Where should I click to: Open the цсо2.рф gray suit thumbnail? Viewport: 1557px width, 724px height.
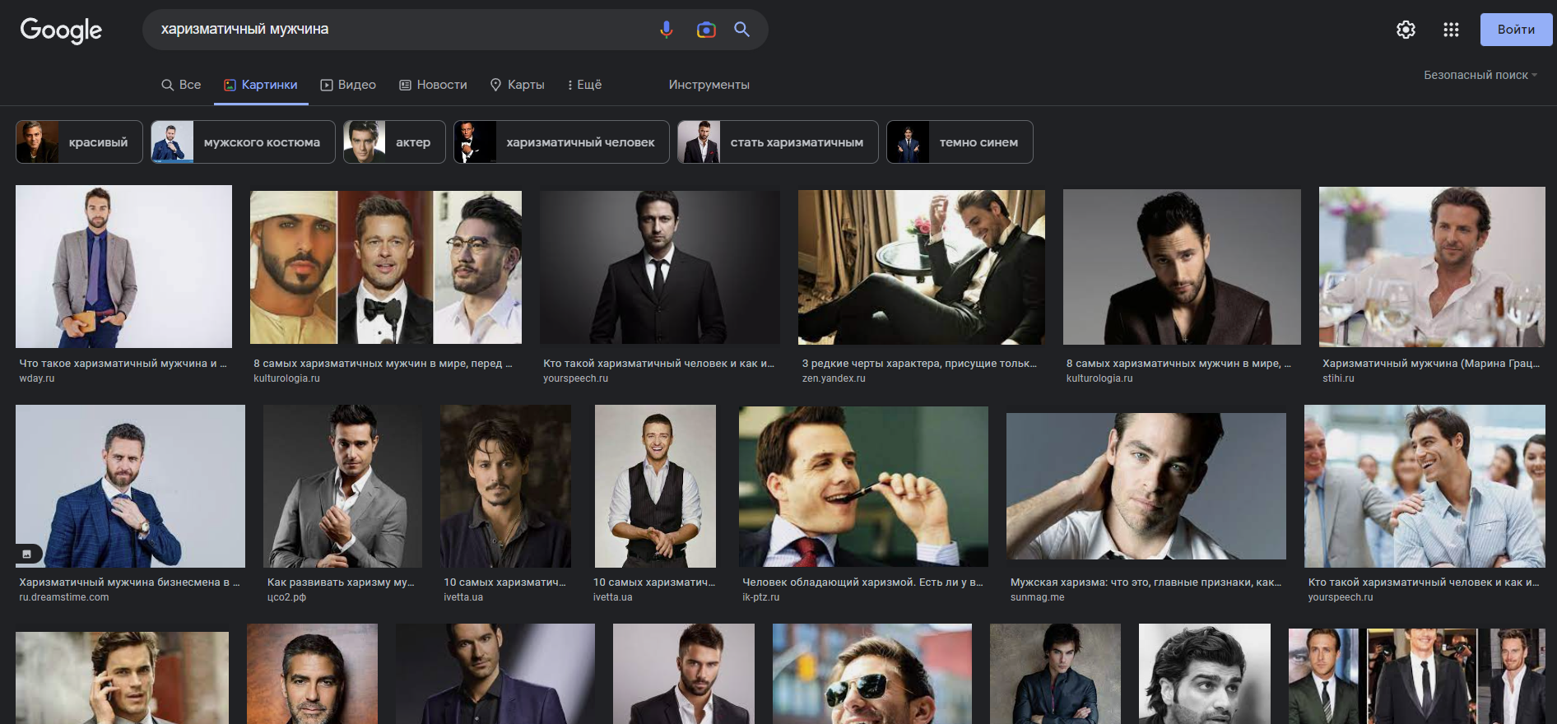[x=342, y=486]
